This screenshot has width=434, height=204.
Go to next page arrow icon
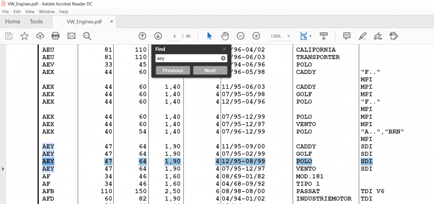tap(158, 36)
